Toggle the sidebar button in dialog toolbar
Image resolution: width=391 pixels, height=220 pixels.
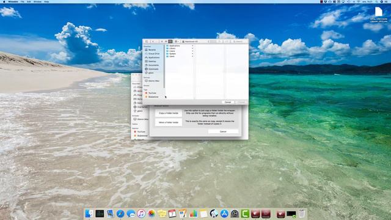[x=147, y=42]
